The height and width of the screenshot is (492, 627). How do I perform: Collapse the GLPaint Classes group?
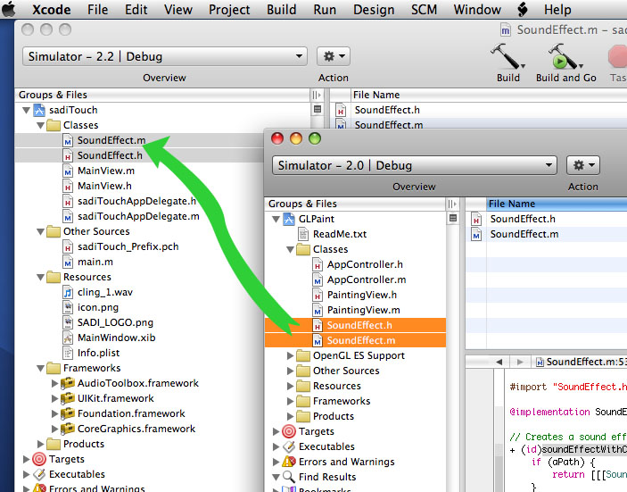290,249
